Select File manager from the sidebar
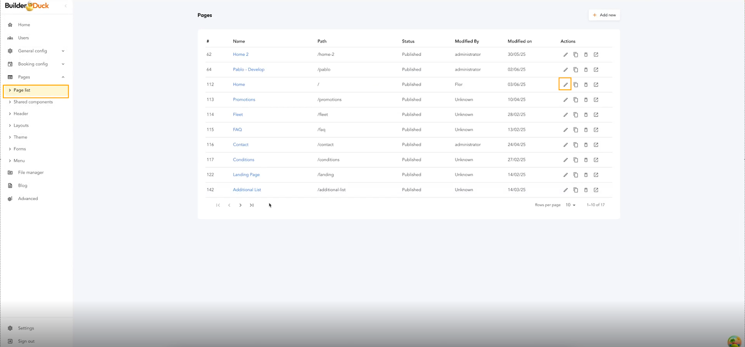Image resolution: width=745 pixels, height=347 pixels. 31,173
